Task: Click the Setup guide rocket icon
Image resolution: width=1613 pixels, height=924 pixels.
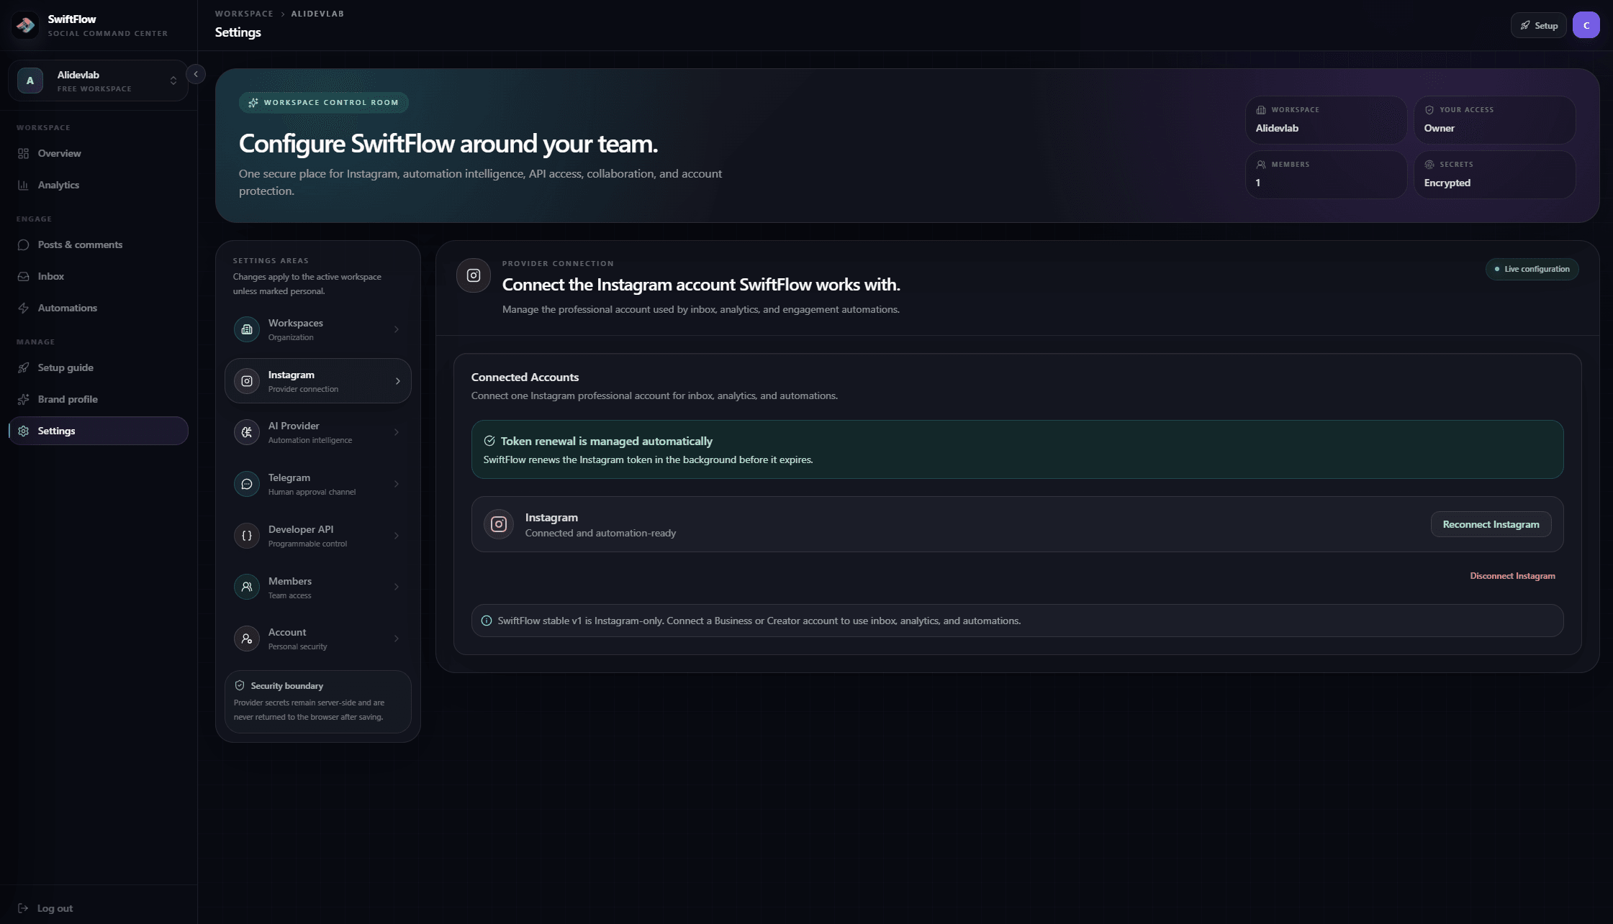Action: [x=24, y=367]
